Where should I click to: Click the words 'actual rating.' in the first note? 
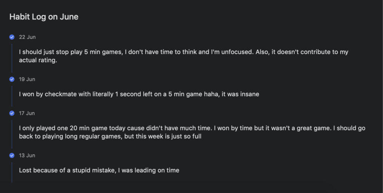click(x=38, y=60)
